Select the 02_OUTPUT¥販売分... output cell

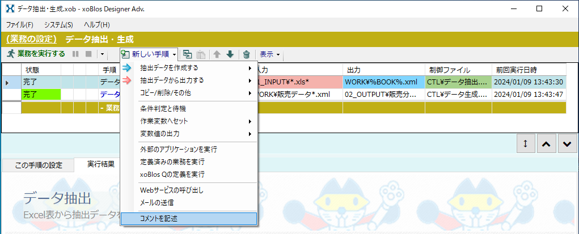[383, 95]
